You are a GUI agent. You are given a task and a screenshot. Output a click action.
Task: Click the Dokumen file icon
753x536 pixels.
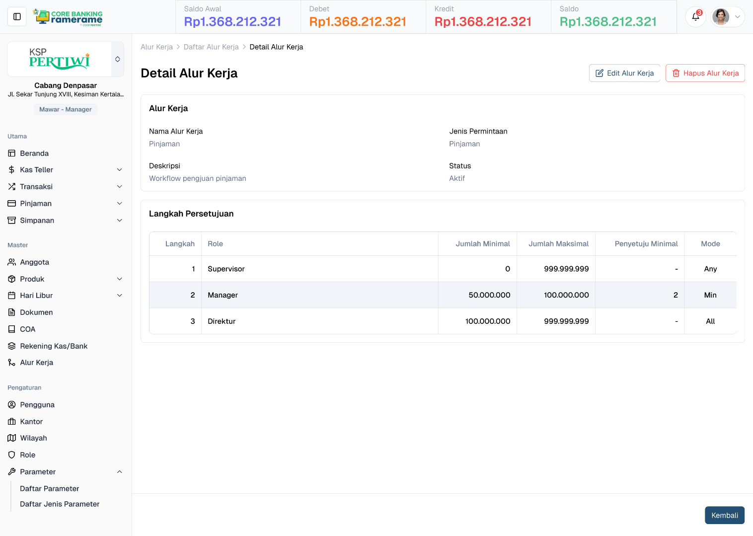point(12,312)
